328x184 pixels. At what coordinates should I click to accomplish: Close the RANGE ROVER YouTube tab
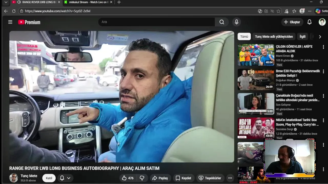(59, 2)
